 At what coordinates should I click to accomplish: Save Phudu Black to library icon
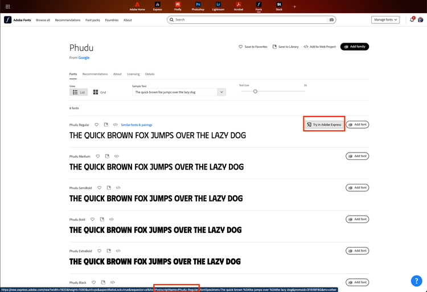pos(103,282)
